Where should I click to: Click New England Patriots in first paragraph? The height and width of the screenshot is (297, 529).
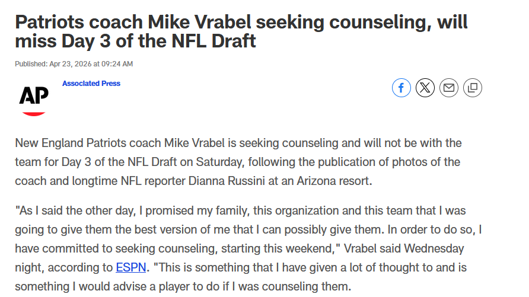(88, 143)
